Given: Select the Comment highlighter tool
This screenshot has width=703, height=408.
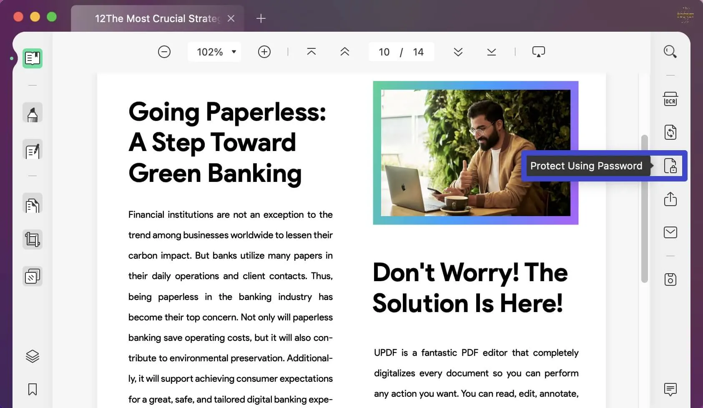Looking at the screenshot, I should [33, 113].
